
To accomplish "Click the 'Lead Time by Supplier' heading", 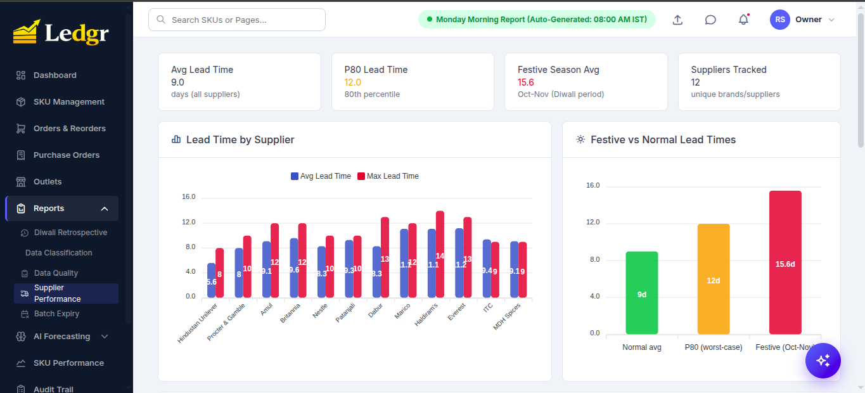I will (x=240, y=139).
